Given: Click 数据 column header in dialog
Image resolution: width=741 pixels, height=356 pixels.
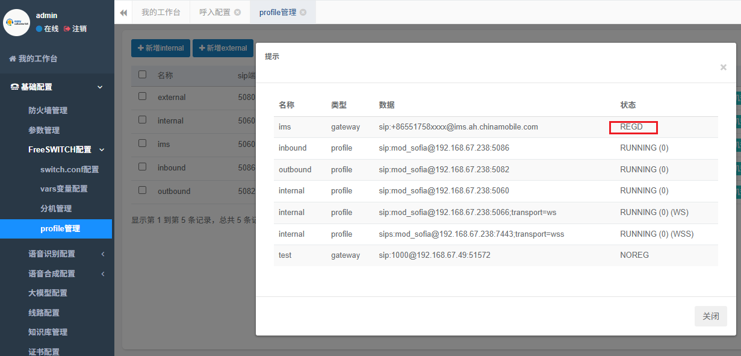Looking at the screenshot, I should pyautogui.click(x=386, y=105).
